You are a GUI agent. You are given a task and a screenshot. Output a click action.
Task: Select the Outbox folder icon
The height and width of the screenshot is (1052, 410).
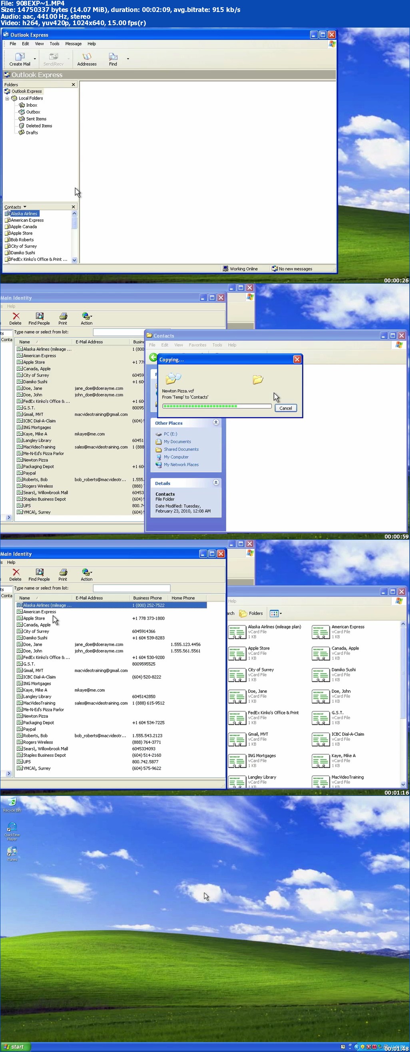click(22, 112)
